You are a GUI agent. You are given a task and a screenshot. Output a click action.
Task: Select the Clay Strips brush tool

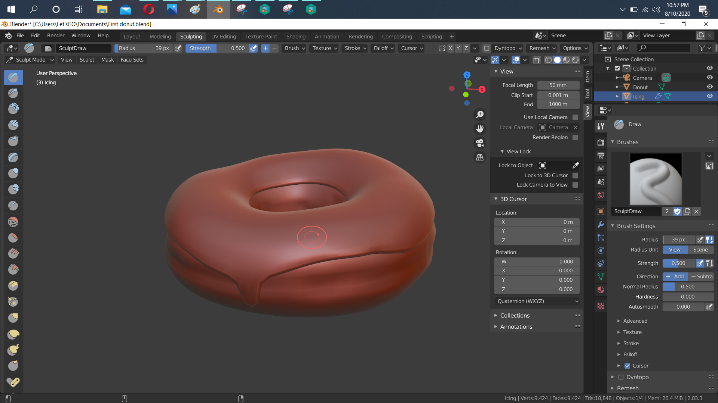pyautogui.click(x=13, y=125)
